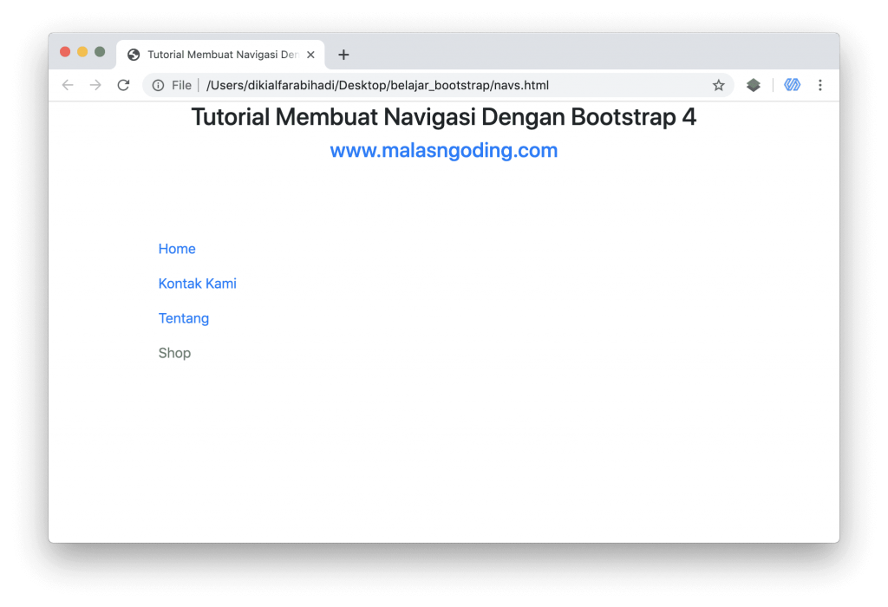Go back using the browser back arrow

point(68,85)
